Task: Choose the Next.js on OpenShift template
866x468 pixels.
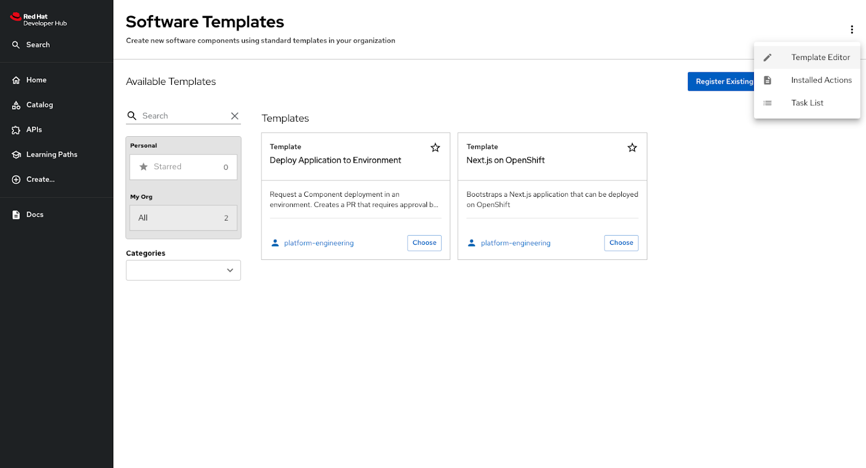Action: click(x=621, y=243)
